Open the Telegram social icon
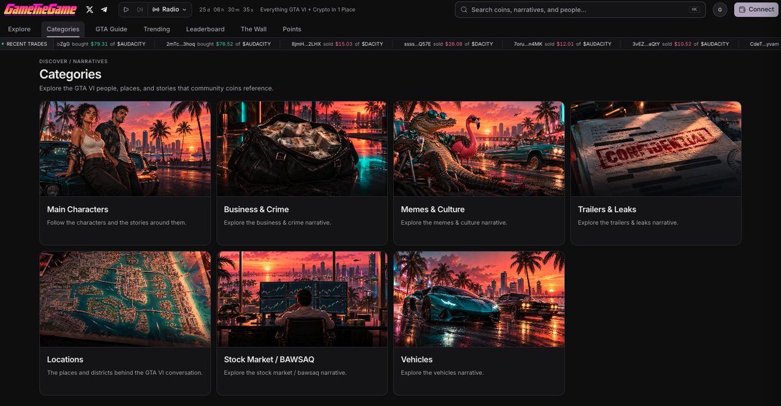The height and width of the screenshot is (406, 781). pos(104,10)
